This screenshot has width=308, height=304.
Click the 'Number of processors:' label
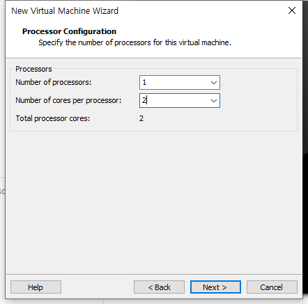click(x=54, y=82)
